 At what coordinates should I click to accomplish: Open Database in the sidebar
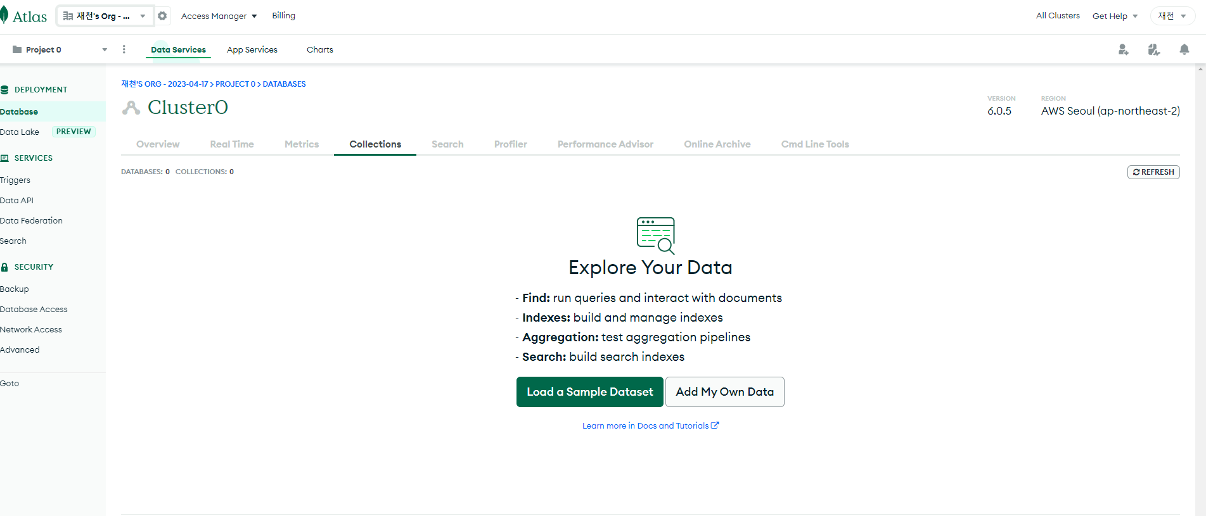click(x=53, y=111)
